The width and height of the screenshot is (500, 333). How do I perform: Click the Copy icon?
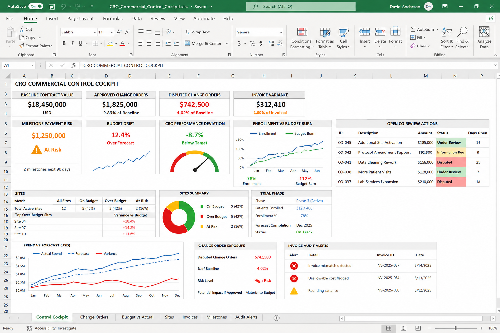click(22, 37)
